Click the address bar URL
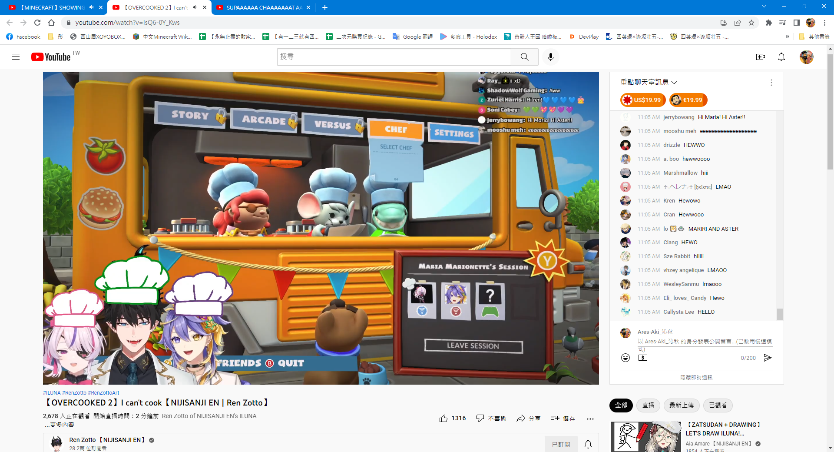The width and height of the screenshot is (834, 452). tap(127, 23)
